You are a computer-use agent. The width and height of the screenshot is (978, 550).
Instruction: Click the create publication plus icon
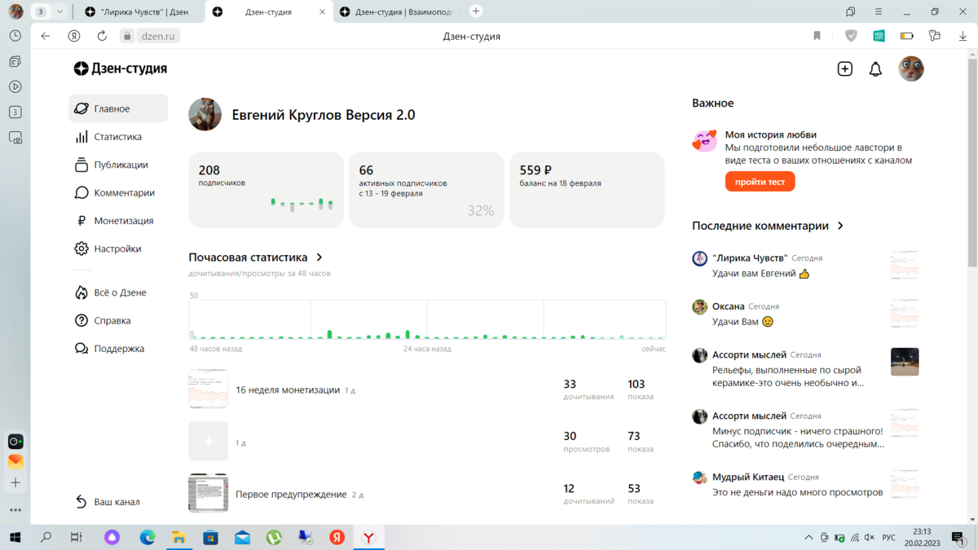pos(845,69)
